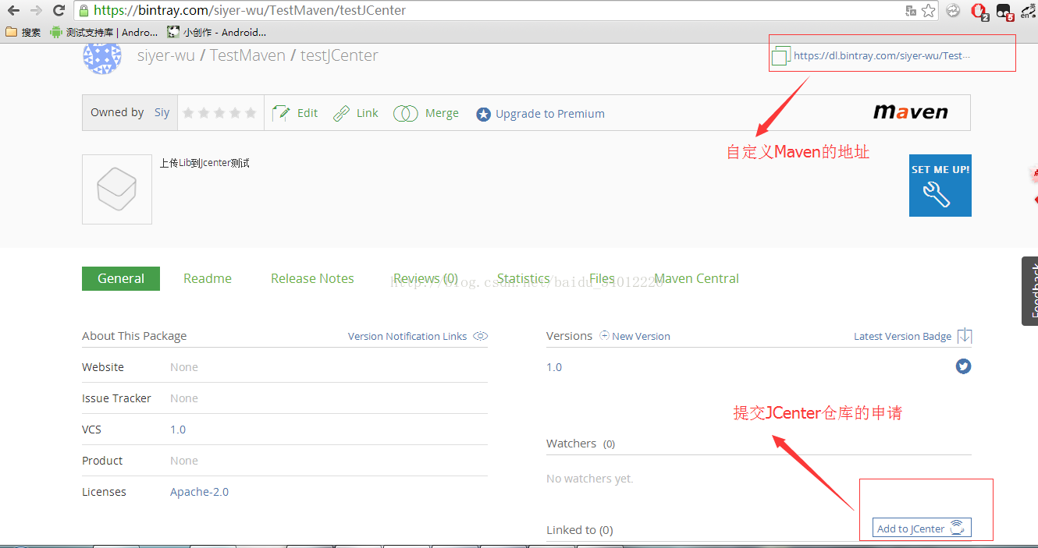Click the package box image placeholder
This screenshot has width=1038, height=548.
point(117,189)
